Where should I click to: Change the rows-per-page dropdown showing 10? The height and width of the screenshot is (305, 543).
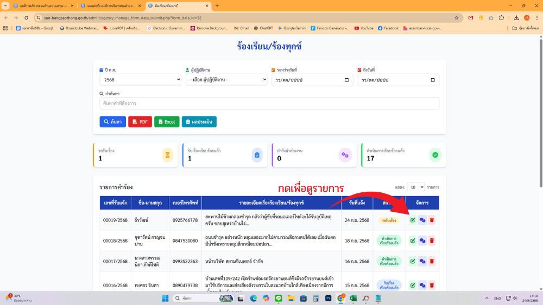(416, 187)
